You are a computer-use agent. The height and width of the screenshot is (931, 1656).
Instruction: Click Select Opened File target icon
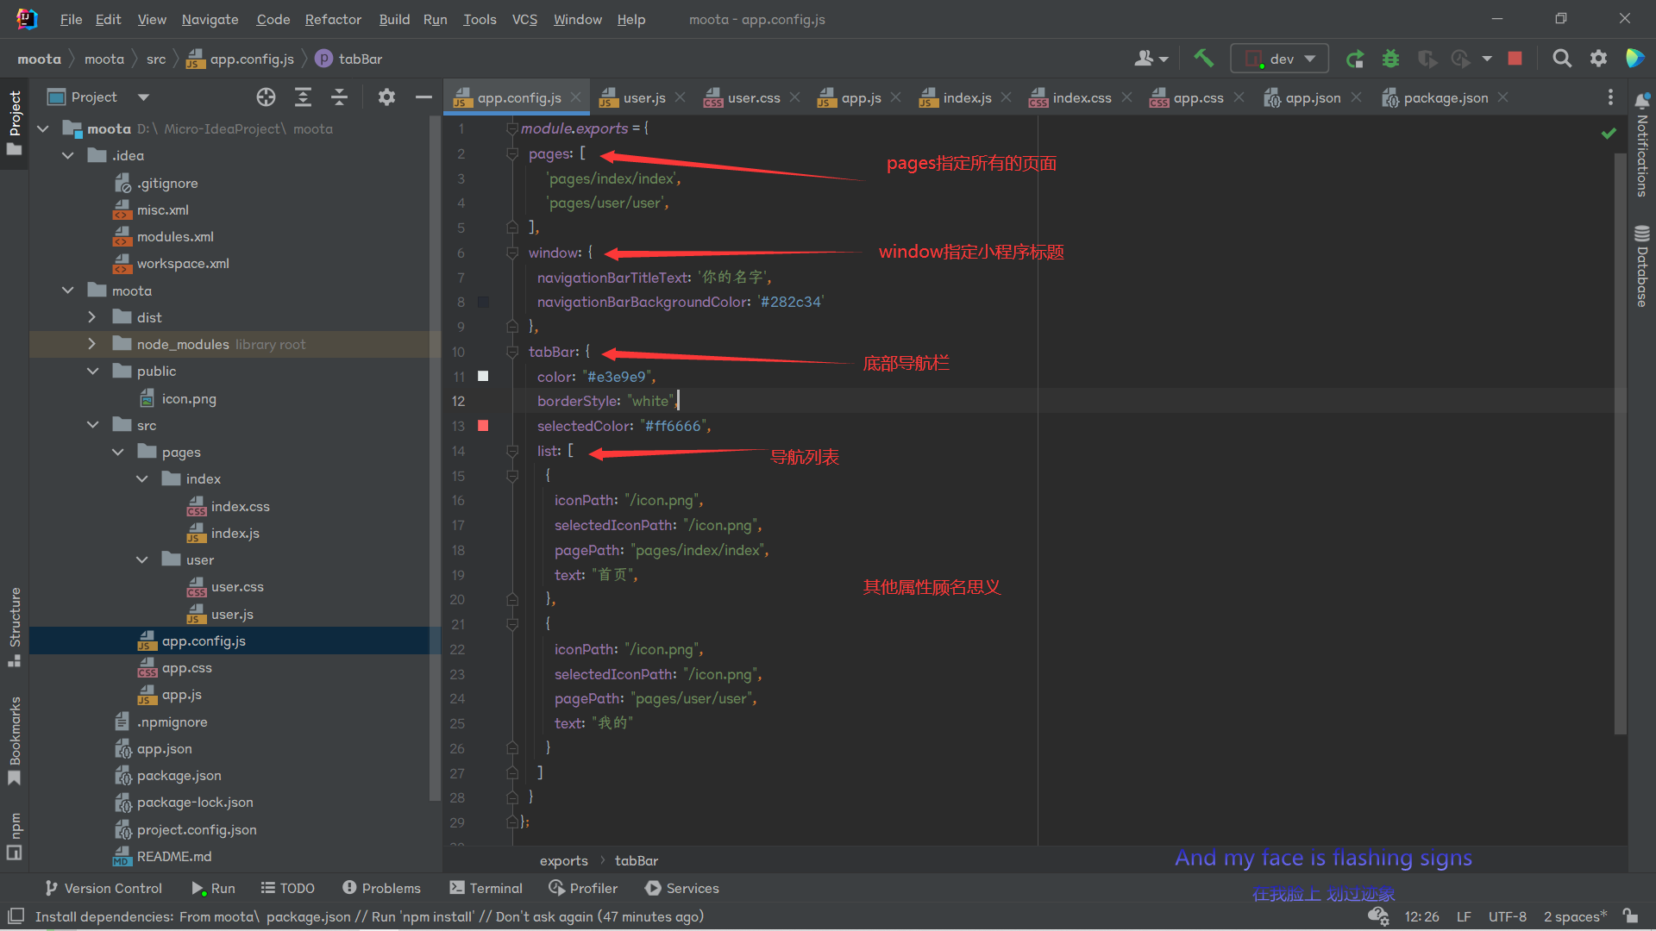pos(266,97)
